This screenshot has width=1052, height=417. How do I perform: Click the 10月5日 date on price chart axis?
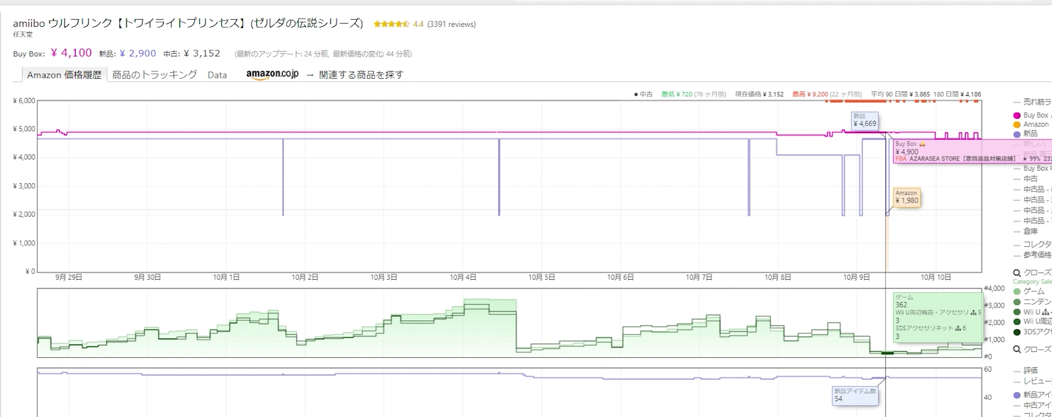point(541,277)
